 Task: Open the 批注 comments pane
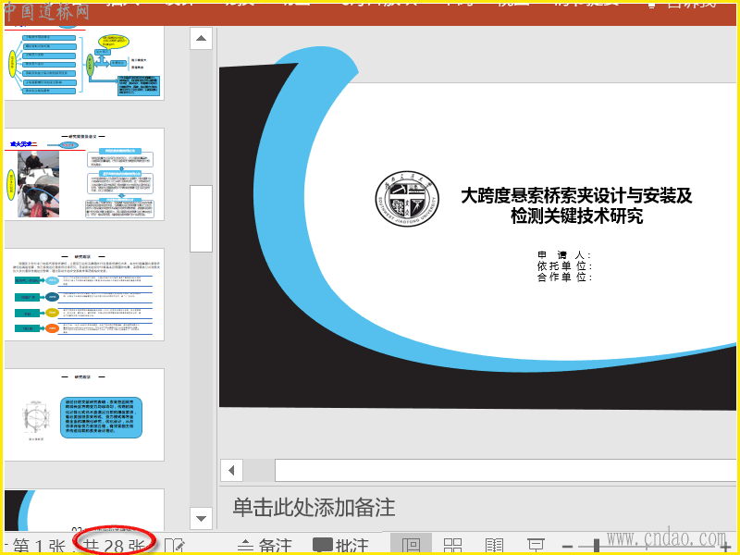(340, 546)
